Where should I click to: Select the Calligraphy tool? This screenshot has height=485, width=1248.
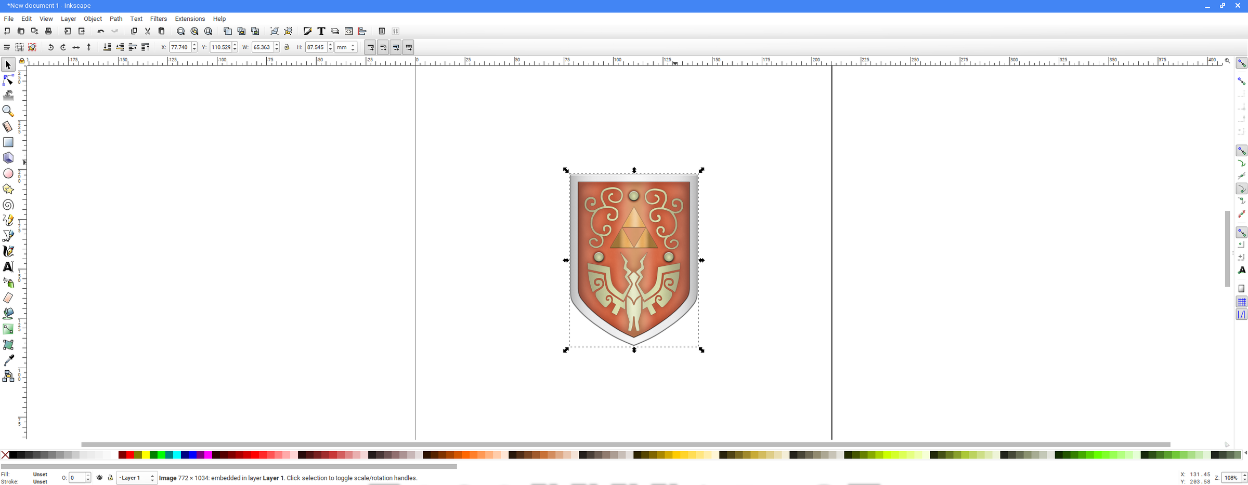click(x=8, y=251)
